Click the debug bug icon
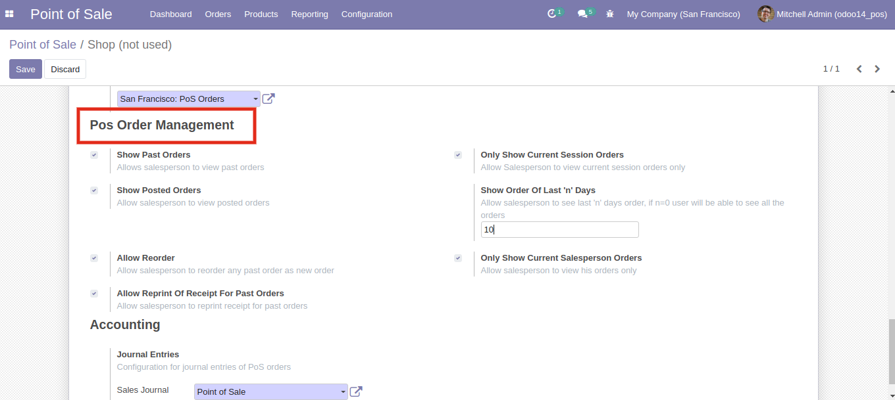The width and height of the screenshot is (895, 400). (610, 14)
